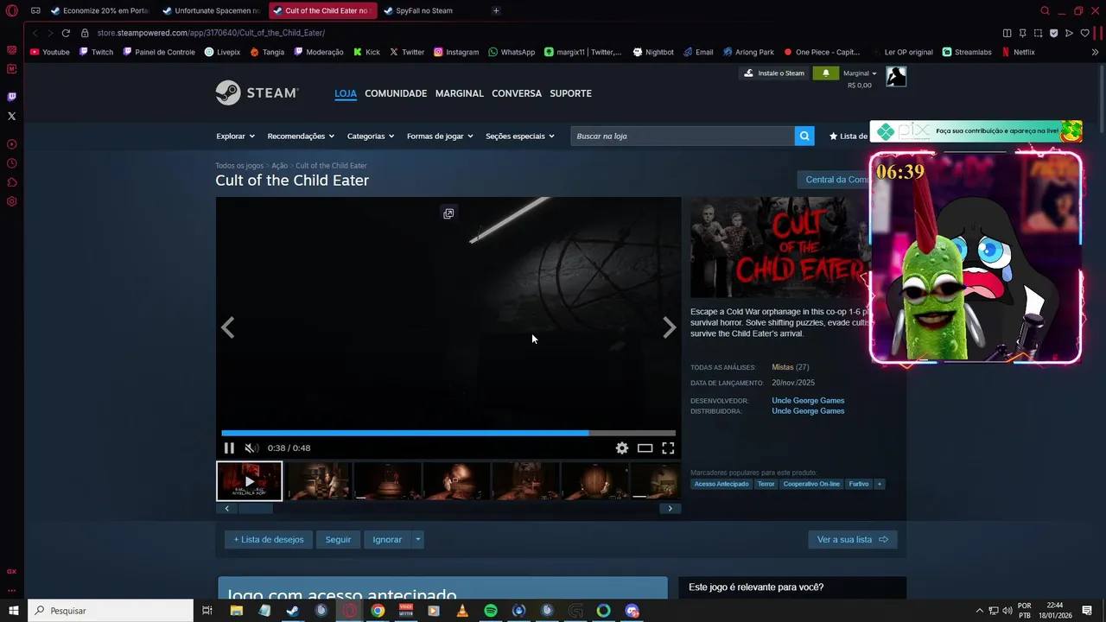Click the video progress bar

(x=448, y=433)
